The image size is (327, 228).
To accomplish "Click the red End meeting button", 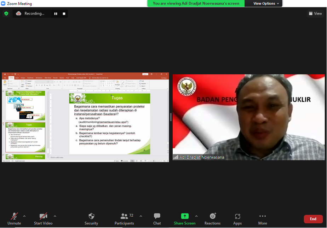I will tap(313, 219).
